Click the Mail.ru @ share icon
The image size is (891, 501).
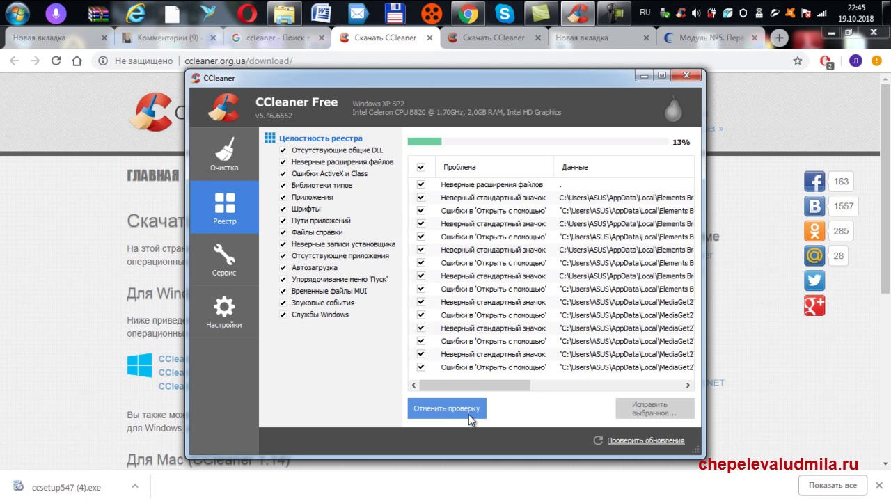(x=814, y=255)
